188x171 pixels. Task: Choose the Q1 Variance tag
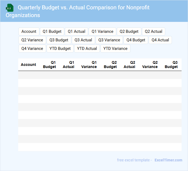pos(102,31)
